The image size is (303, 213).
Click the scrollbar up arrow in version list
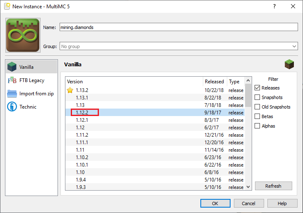point(248,80)
